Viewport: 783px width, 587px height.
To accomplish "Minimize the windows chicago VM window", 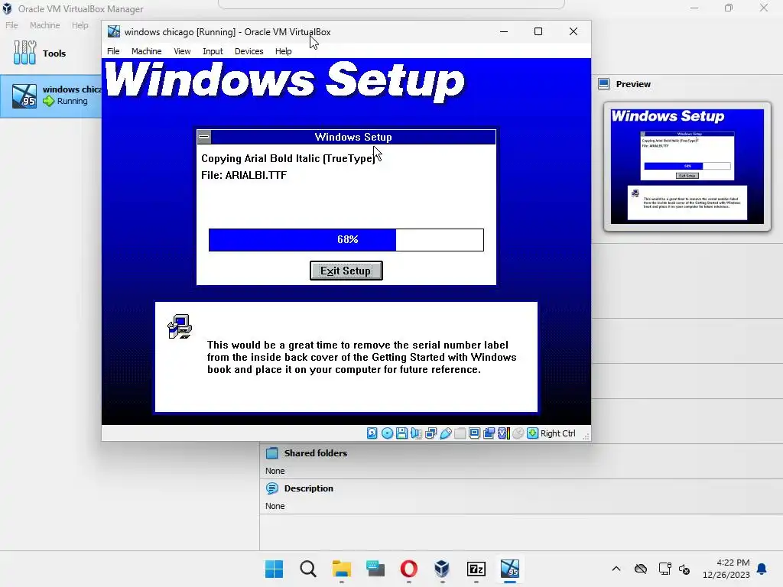I will (x=504, y=31).
